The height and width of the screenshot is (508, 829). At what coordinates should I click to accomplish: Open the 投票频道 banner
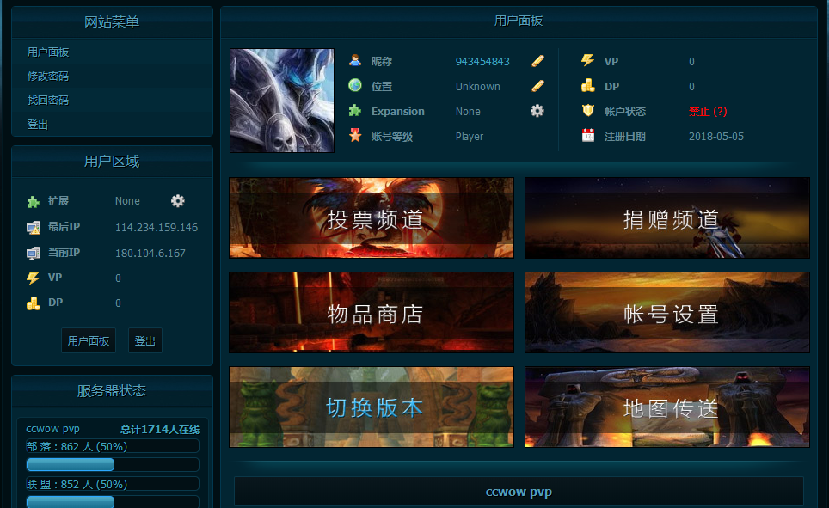372,218
